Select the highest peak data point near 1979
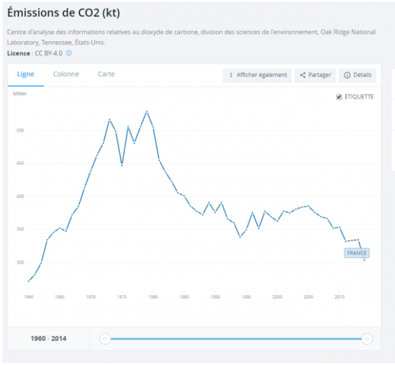 (146, 112)
